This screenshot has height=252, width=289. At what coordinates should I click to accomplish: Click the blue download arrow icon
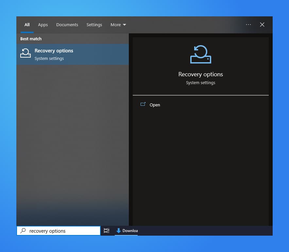click(x=118, y=231)
